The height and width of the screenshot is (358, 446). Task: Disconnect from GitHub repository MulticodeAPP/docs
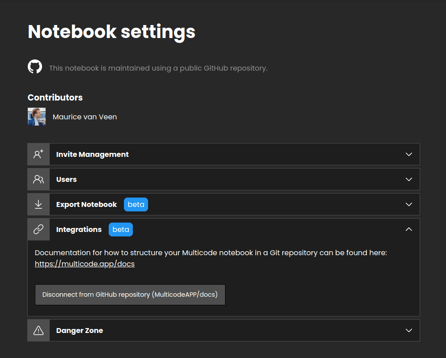pos(130,294)
